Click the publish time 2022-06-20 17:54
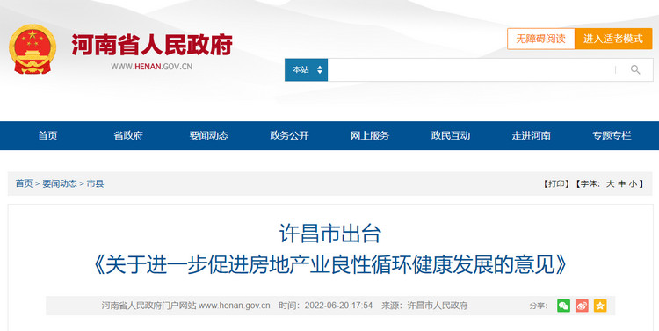 338,306
